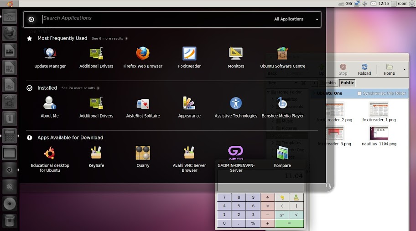Clear the dash search with X icon
This screenshot has height=231, width=416.
click(31, 19)
